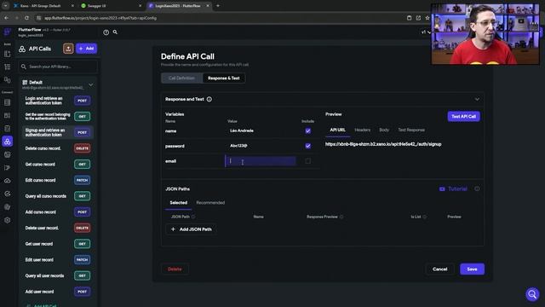Click the top bar search magnifier icon
The height and width of the screenshot is (307, 545).
pyautogui.click(x=115, y=32)
